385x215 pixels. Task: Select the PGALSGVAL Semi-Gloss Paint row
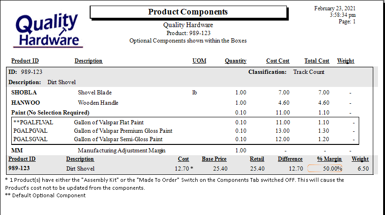click(185, 139)
